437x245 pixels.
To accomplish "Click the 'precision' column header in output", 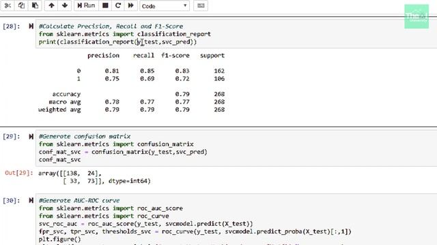I will [103, 56].
